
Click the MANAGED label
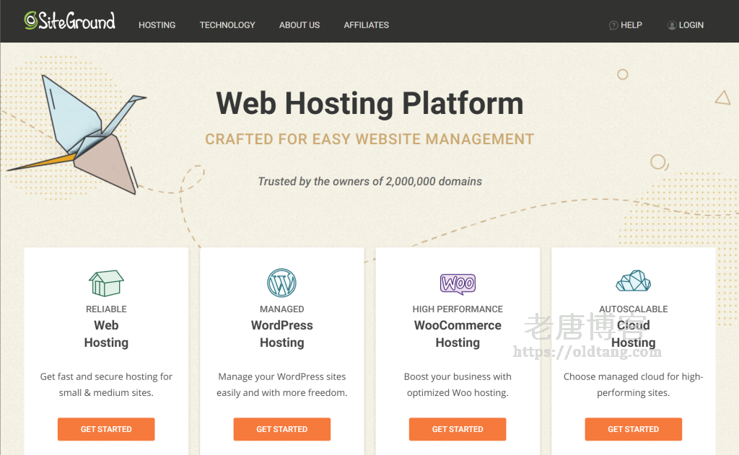tap(282, 309)
